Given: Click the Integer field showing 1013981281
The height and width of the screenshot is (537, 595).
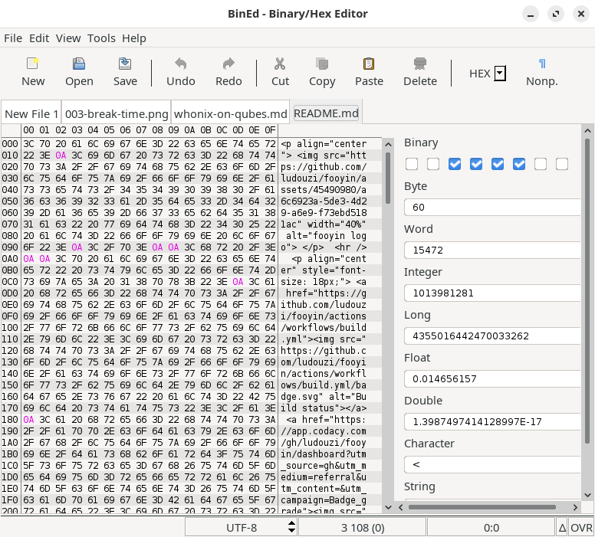Looking at the screenshot, I should tap(492, 293).
